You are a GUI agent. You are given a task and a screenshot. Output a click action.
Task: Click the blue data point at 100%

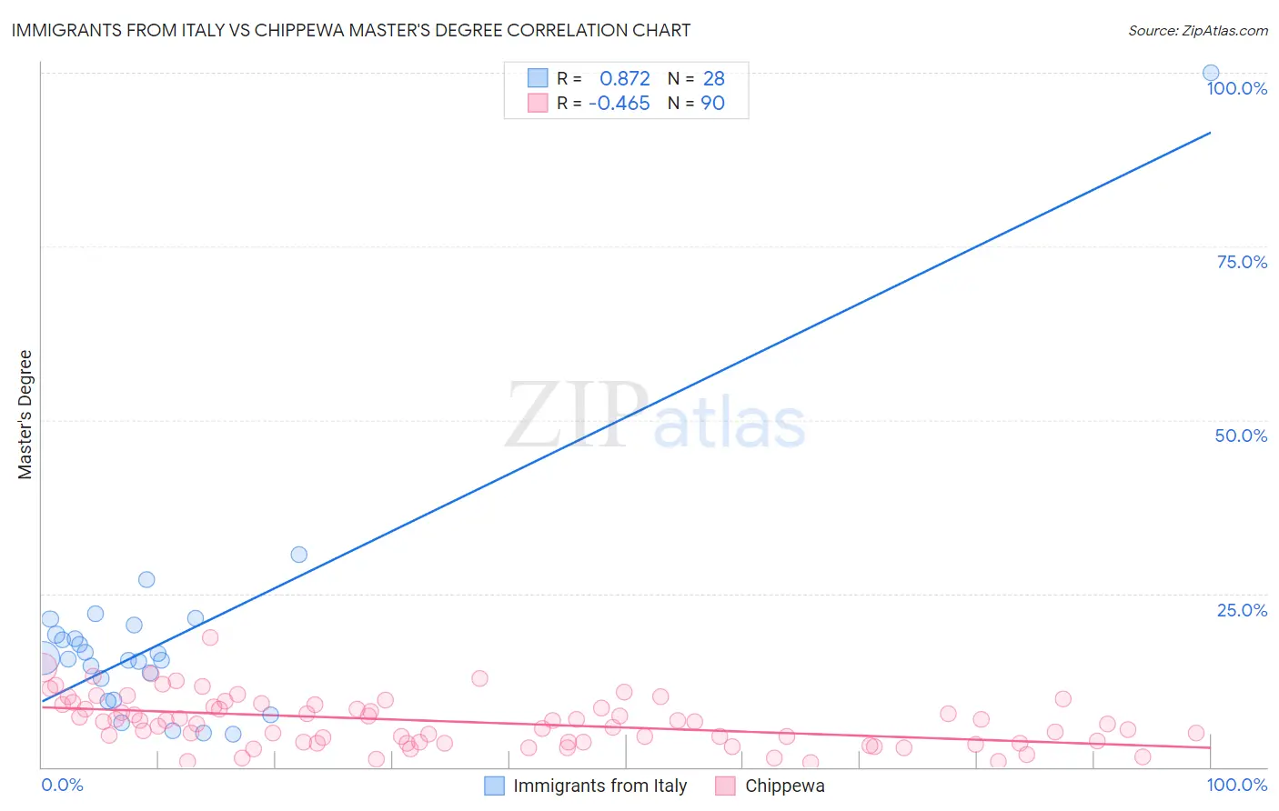coord(1211,73)
